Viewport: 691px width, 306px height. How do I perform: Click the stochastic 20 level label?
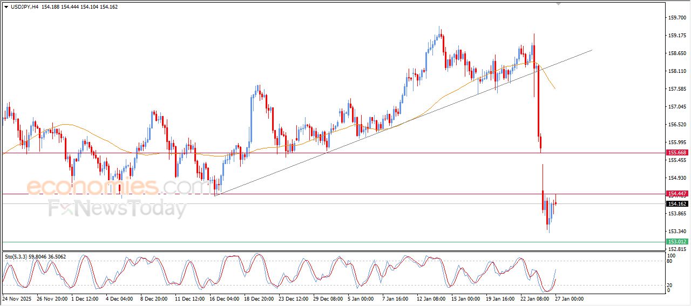[671, 284]
